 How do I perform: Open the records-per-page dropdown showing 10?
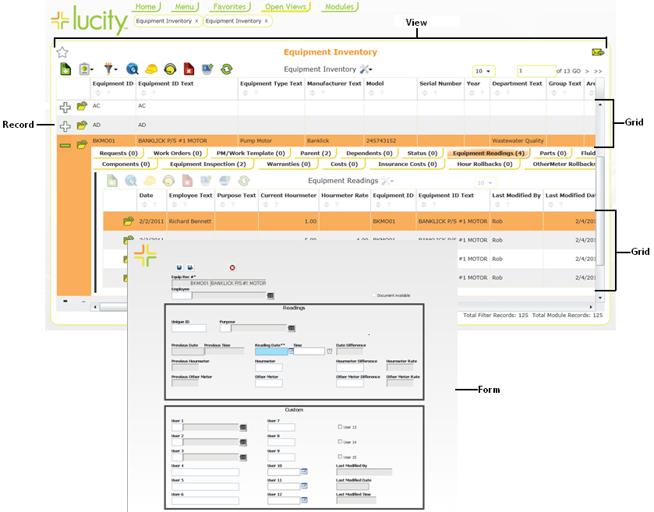[x=482, y=70]
